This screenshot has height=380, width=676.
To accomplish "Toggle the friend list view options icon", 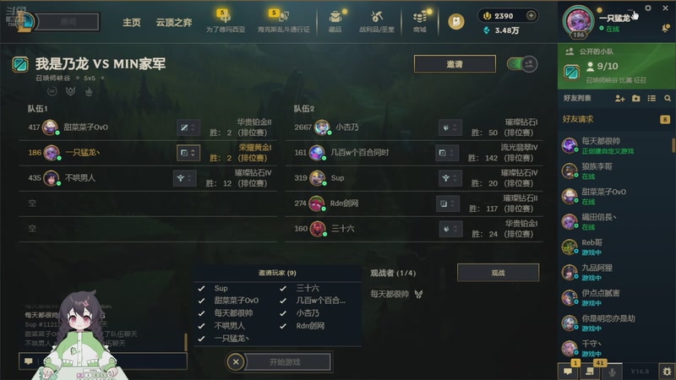I will (x=651, y=99).
